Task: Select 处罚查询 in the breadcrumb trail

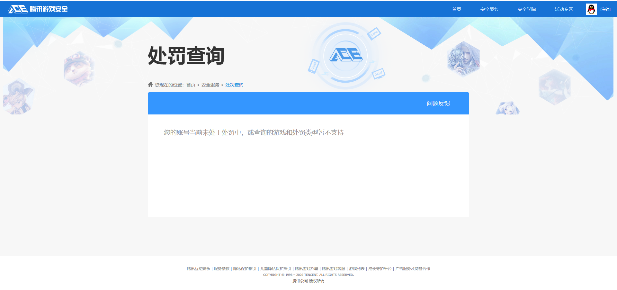Action: (234, 85)
